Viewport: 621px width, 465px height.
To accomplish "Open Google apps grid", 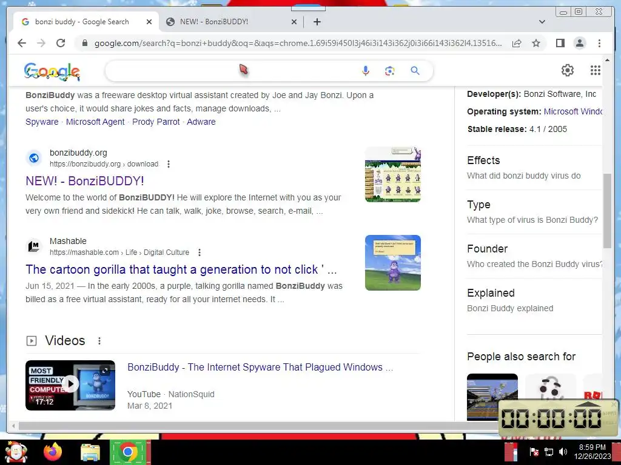I will 596,70.
